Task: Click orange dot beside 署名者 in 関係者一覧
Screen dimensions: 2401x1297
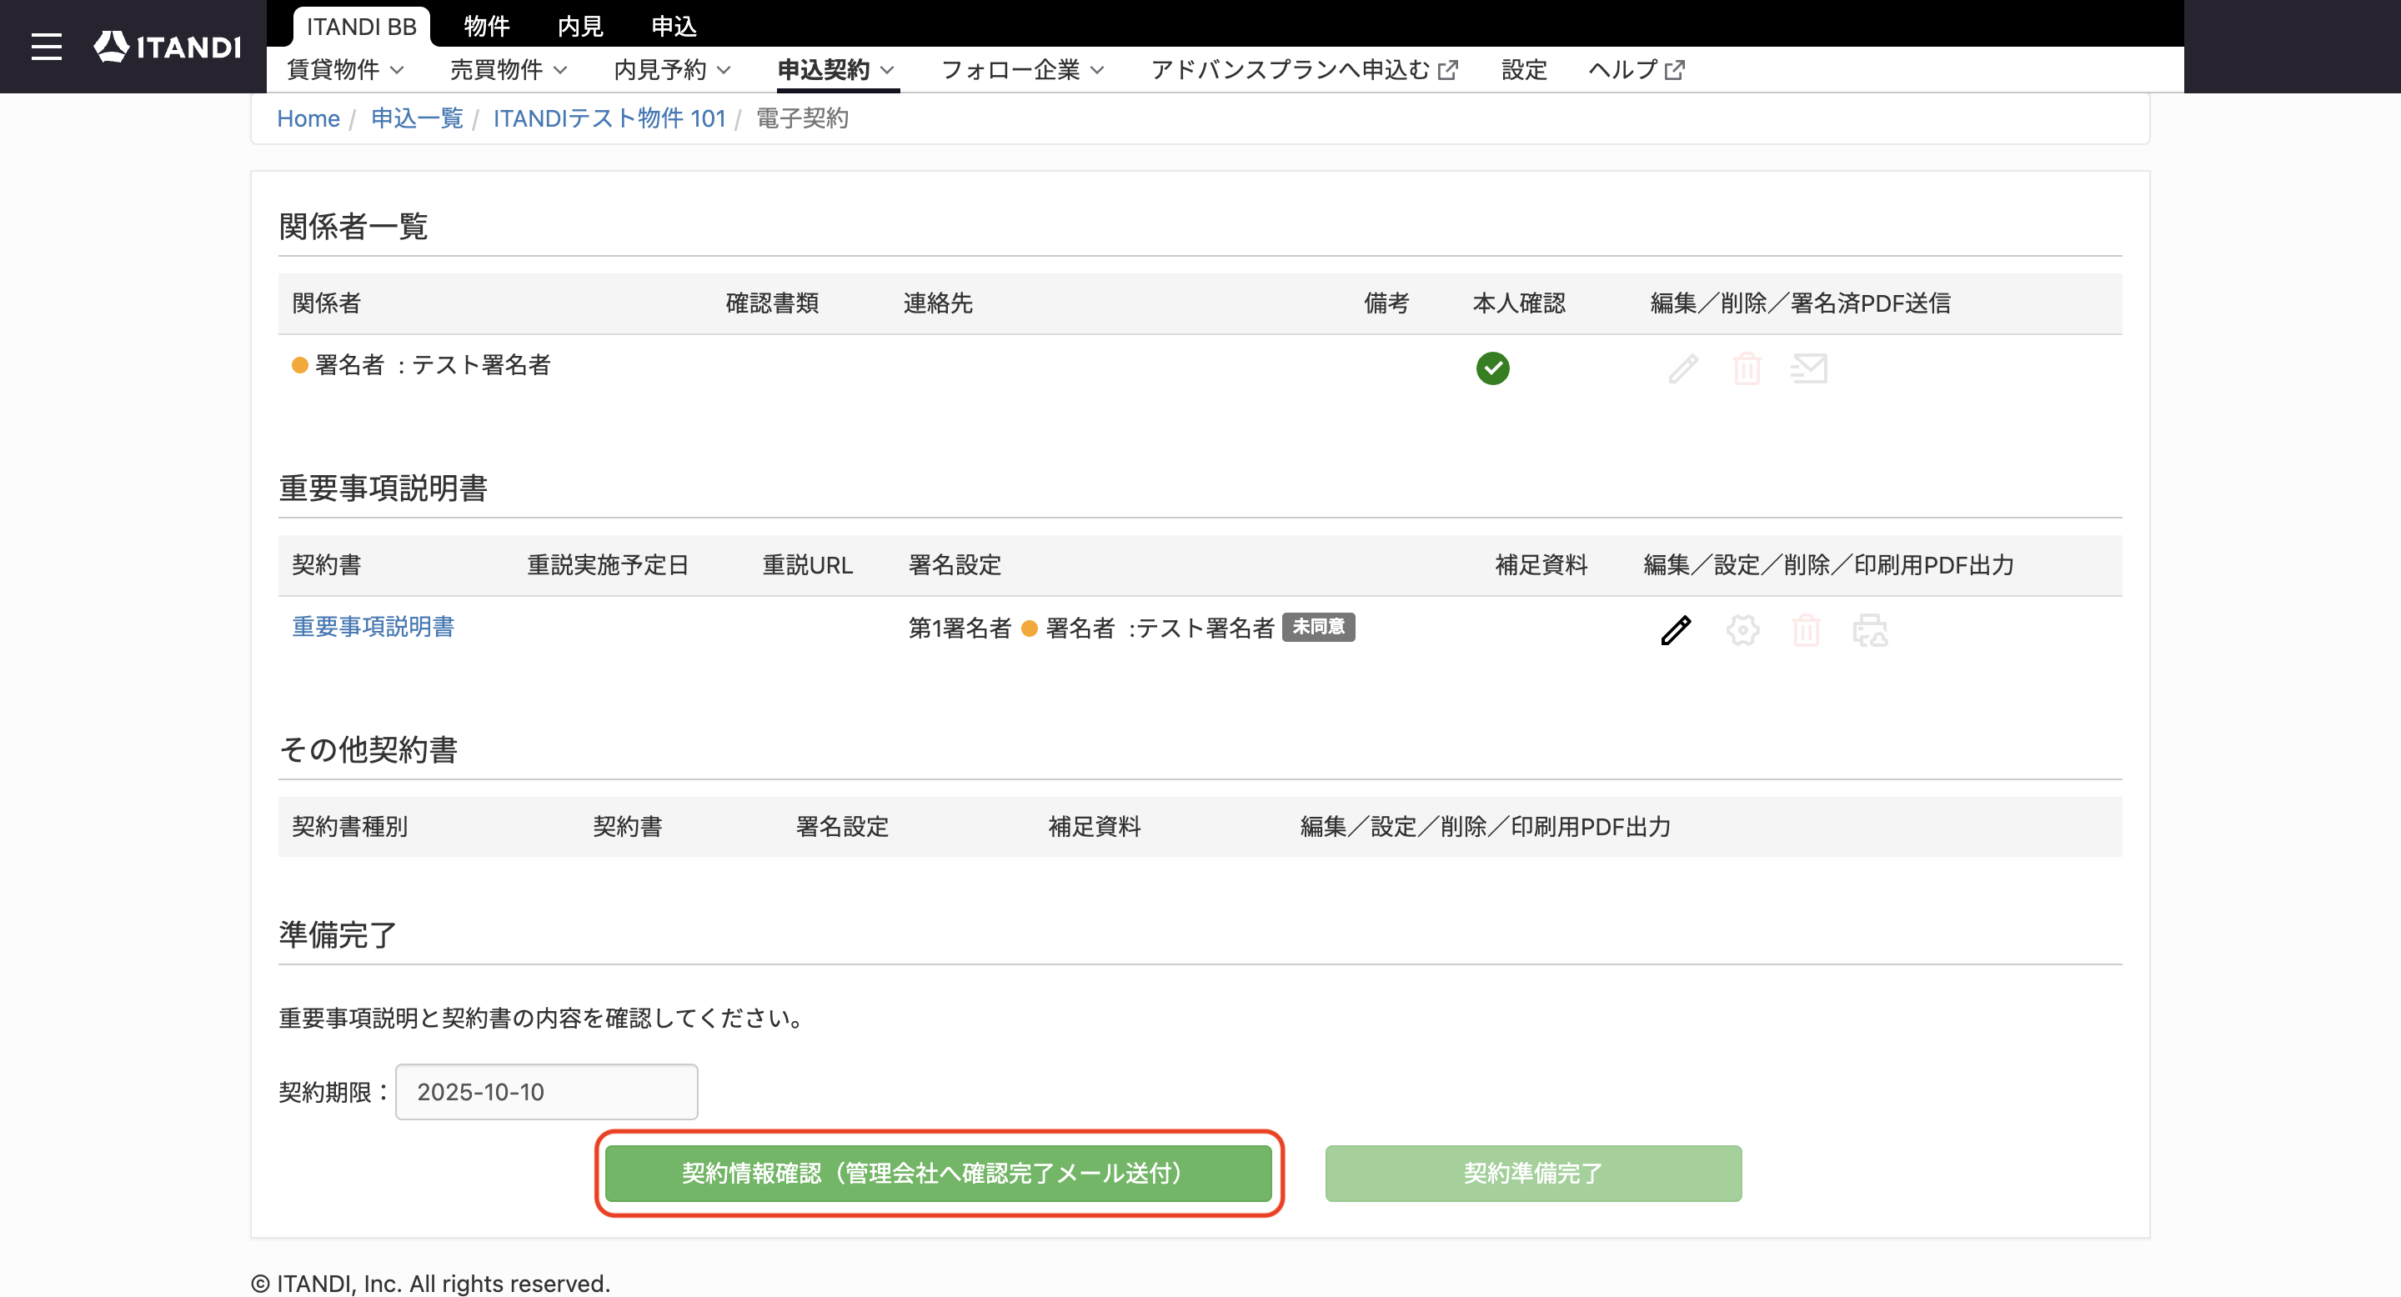Action: [x=300, y=365]
